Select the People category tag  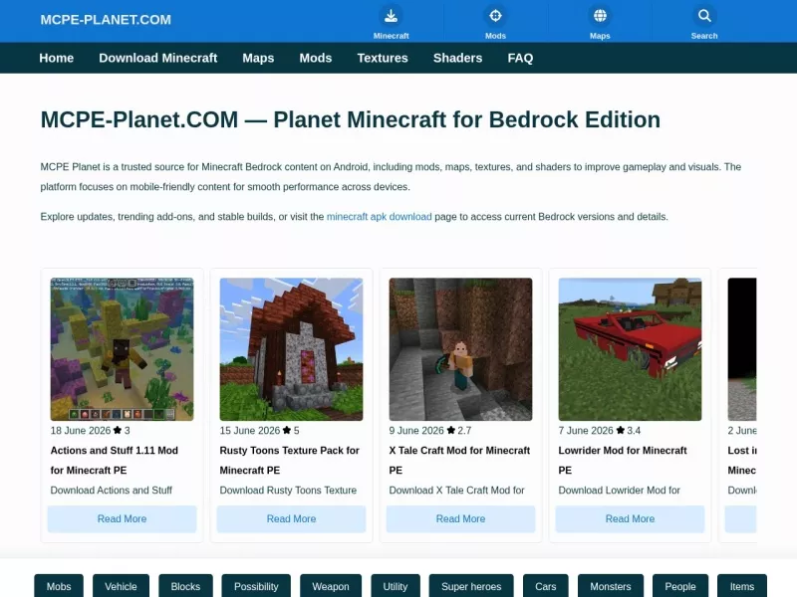(x=680, y=586)
